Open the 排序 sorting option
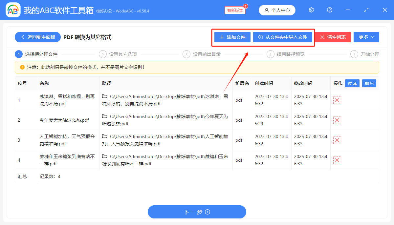The height and width of the screenshot is (225, 394). click(x=369, y=83)
